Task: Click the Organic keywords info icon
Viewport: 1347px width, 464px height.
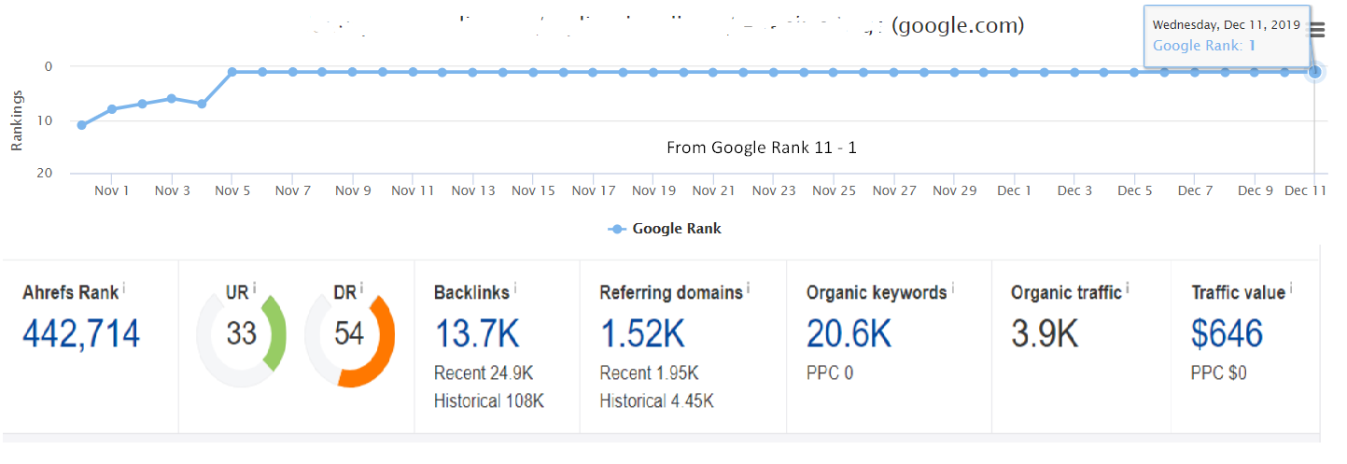Action: [x=952, y=288]
